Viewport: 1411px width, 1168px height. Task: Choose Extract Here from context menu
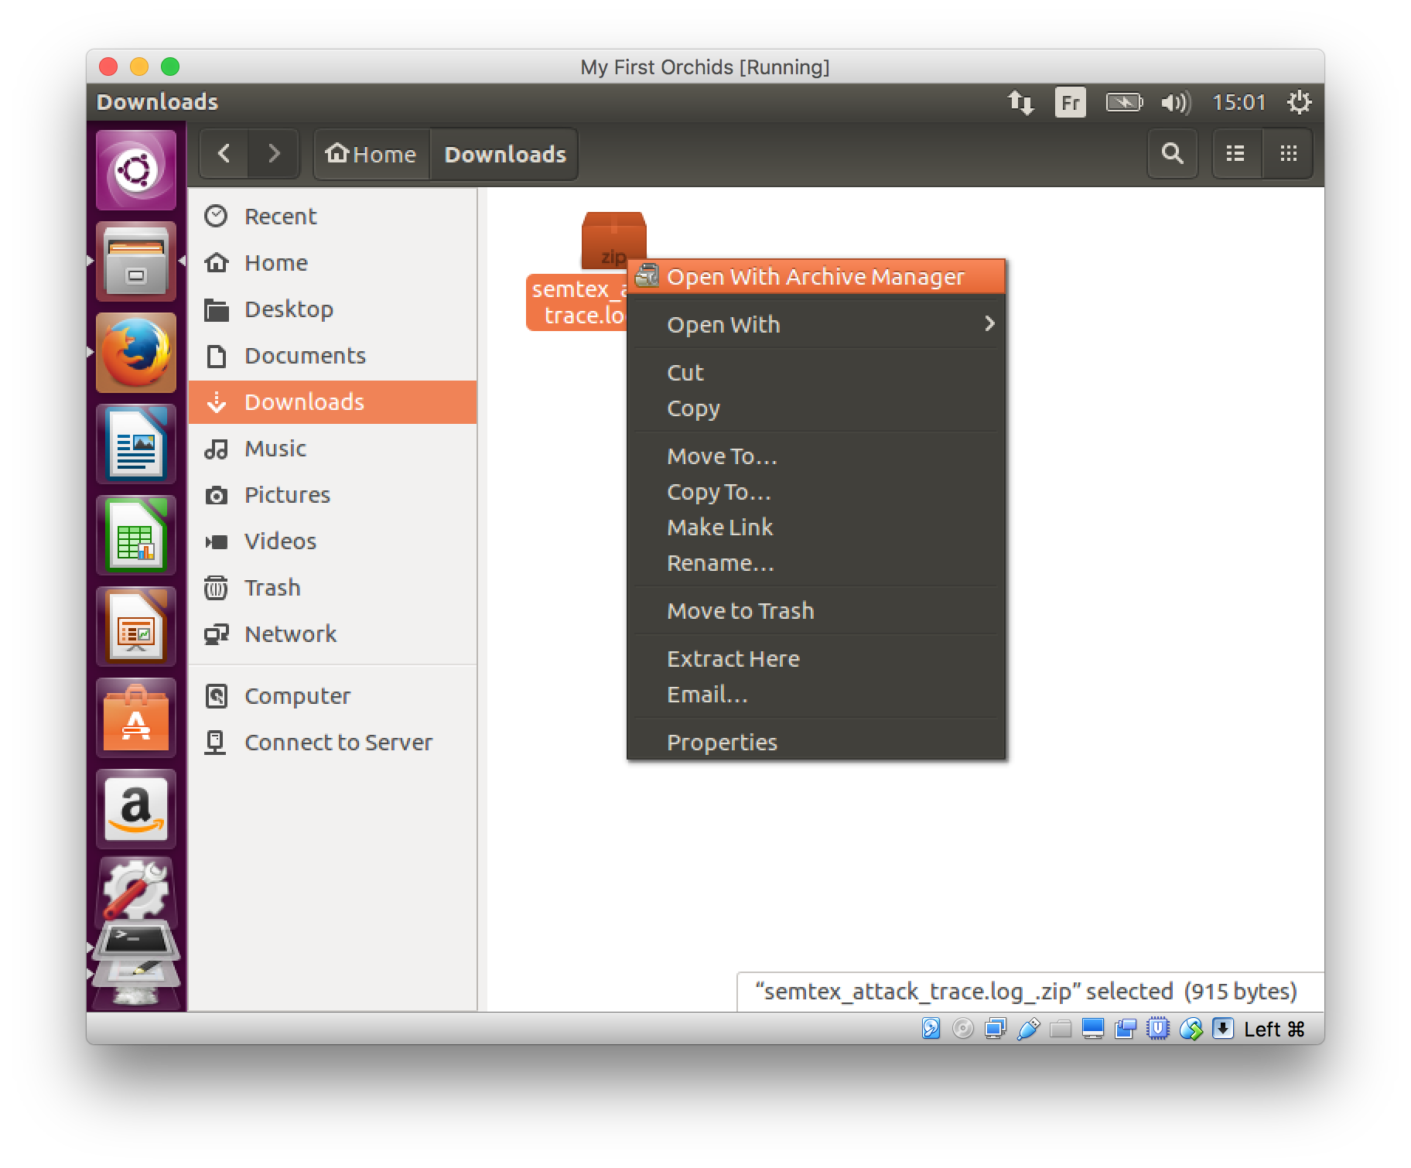[x=733, y=658]
